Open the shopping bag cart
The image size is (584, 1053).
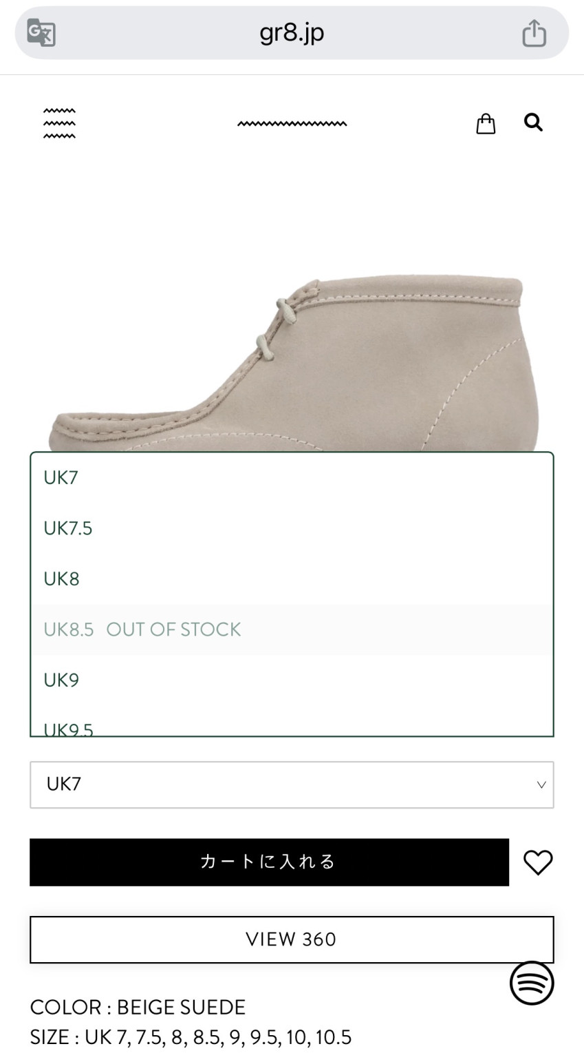click(486, 123)
